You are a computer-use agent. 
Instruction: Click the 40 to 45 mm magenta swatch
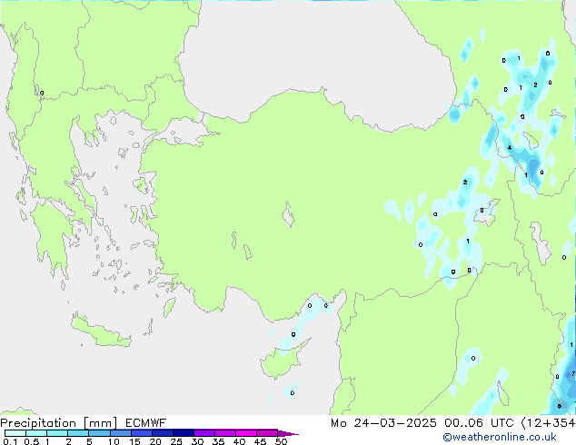point(246,433)
